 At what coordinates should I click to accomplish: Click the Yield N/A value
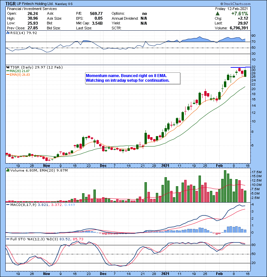[144, 23]
